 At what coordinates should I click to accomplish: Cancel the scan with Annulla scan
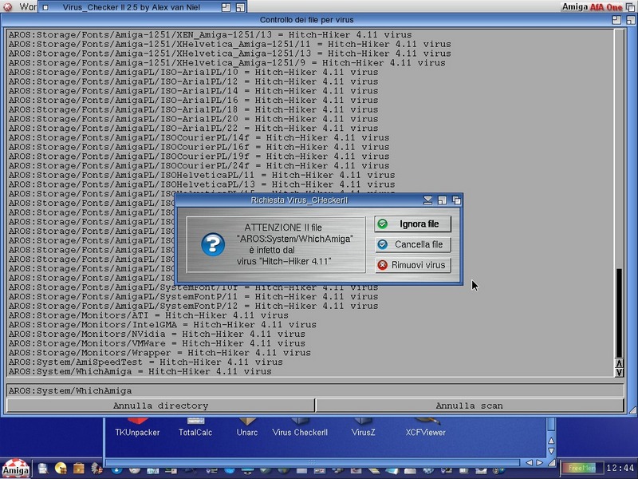[469, 406]
